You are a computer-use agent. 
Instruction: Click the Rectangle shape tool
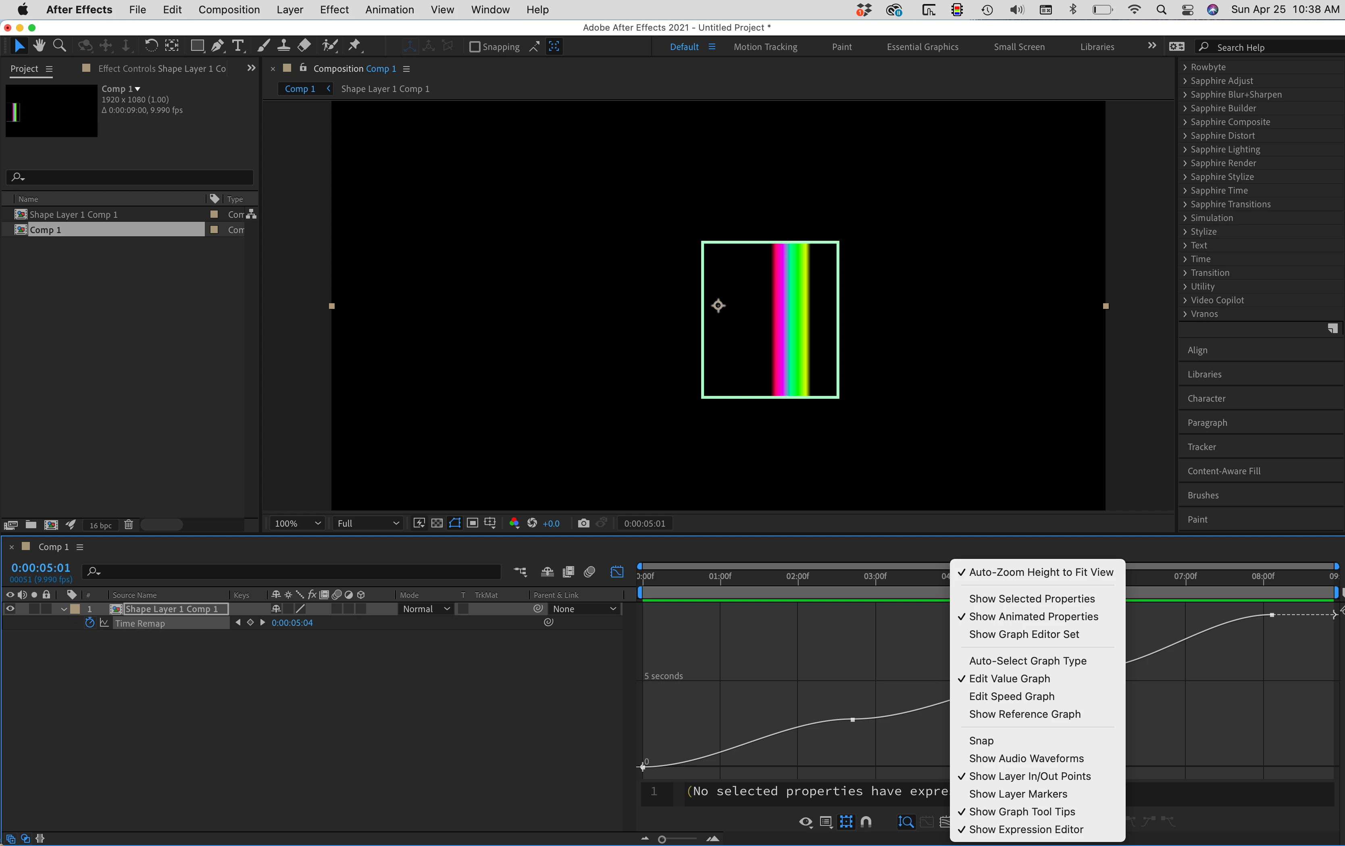tap(197, 46)
